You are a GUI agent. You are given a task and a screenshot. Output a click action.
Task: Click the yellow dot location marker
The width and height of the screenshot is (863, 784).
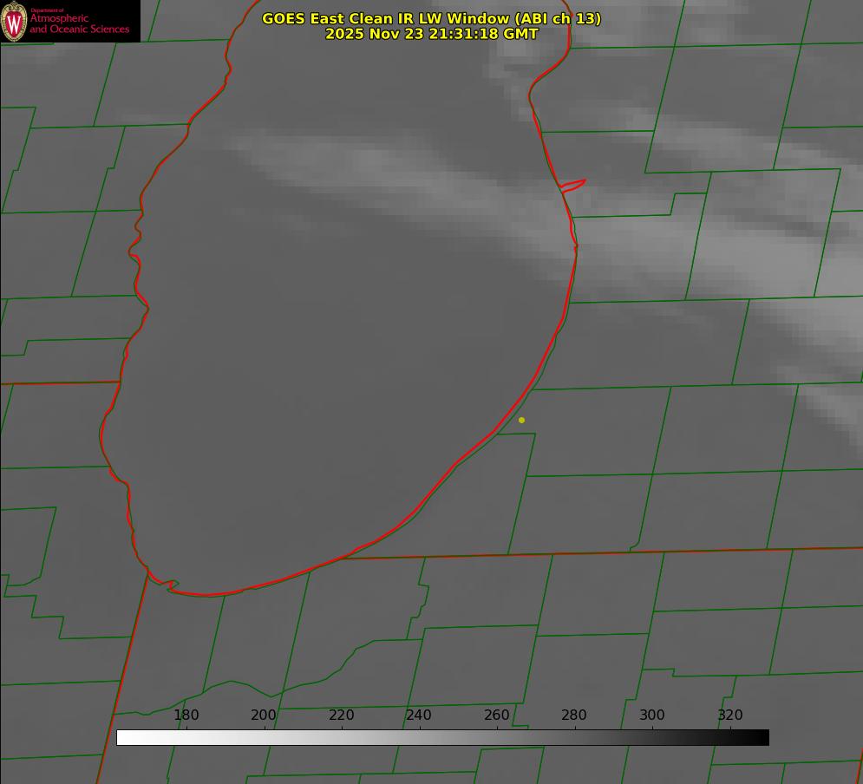tap(521, 420)
